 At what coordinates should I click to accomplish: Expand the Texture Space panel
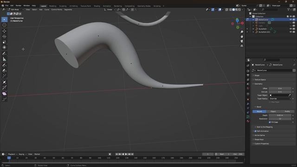[260, 79]
